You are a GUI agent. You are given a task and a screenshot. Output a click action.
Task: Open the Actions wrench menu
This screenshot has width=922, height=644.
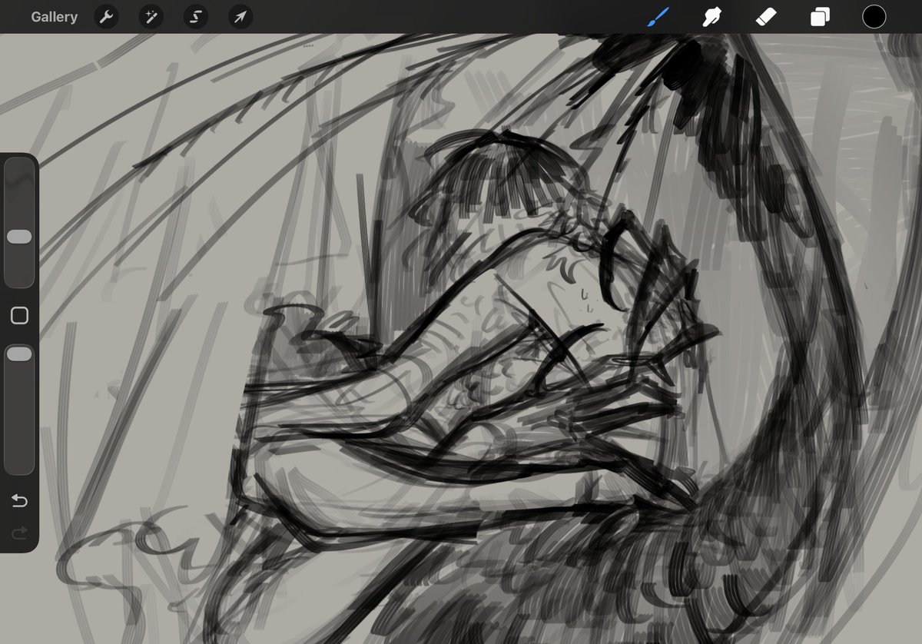click(106, 17)
